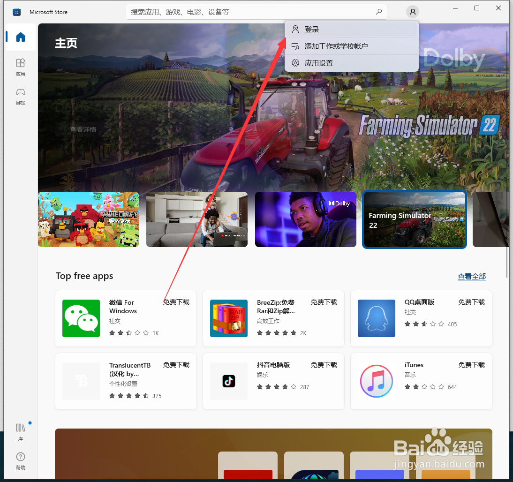The height and width of the screenshot is (482, 513).
Task: Click the vertical scrollbar on the right
Action: [x=507, y=154]
